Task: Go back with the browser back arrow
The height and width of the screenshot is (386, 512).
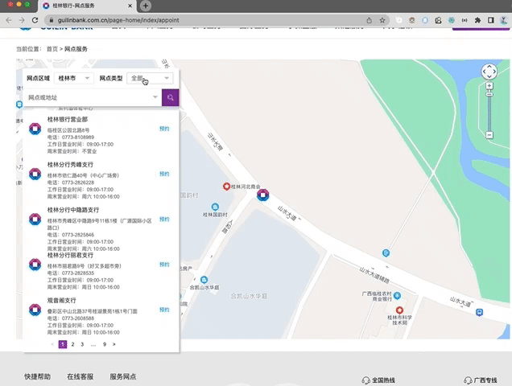Action: tap(9, 20)
